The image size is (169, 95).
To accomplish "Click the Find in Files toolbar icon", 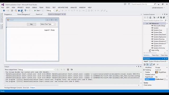I will [x=57, y=11].
